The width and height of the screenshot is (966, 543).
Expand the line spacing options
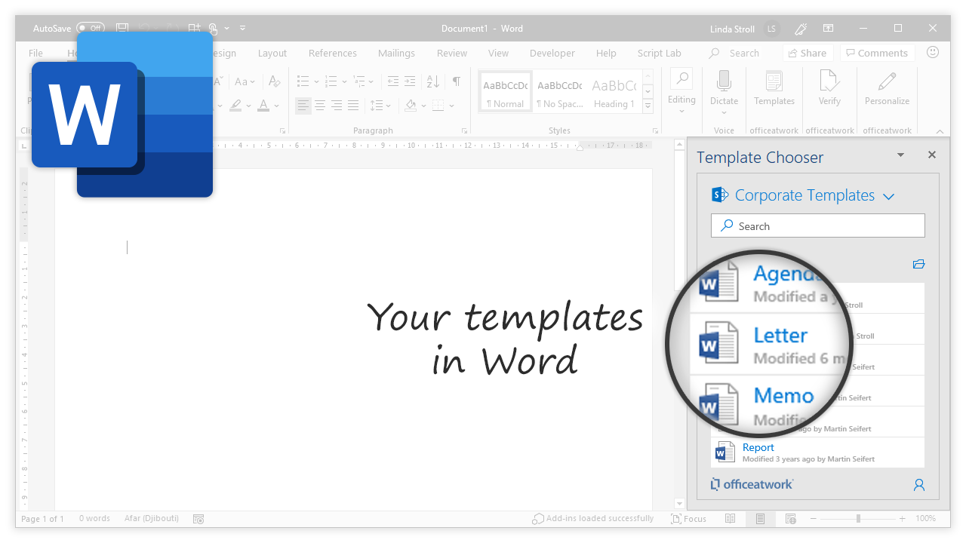coord(387,106)
